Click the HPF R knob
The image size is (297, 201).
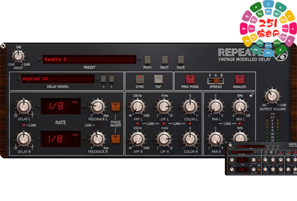(x=138, y=139)
